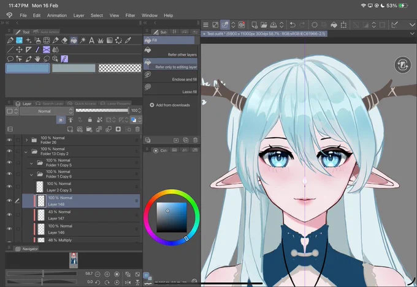This screenshot has width=417, height=287.
Task: Open the layer color dropdown left of blending mode
Action: point(12,111)
